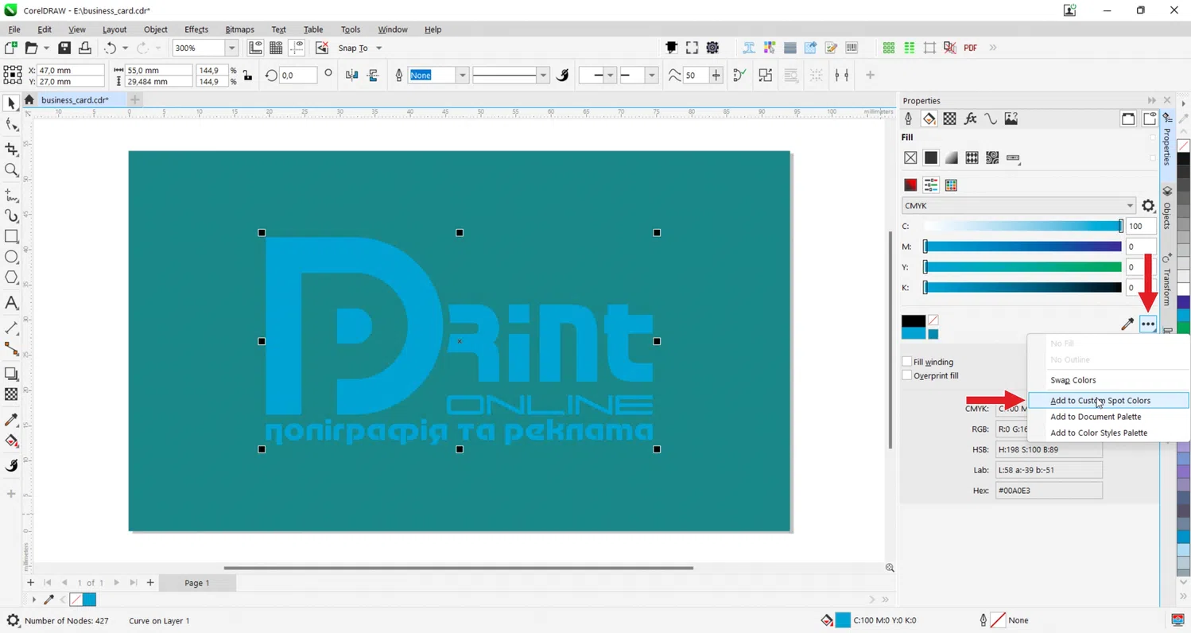Undo the last action
The width and height of the screenshot is (1191, 633).
click(x=111, y=48)
